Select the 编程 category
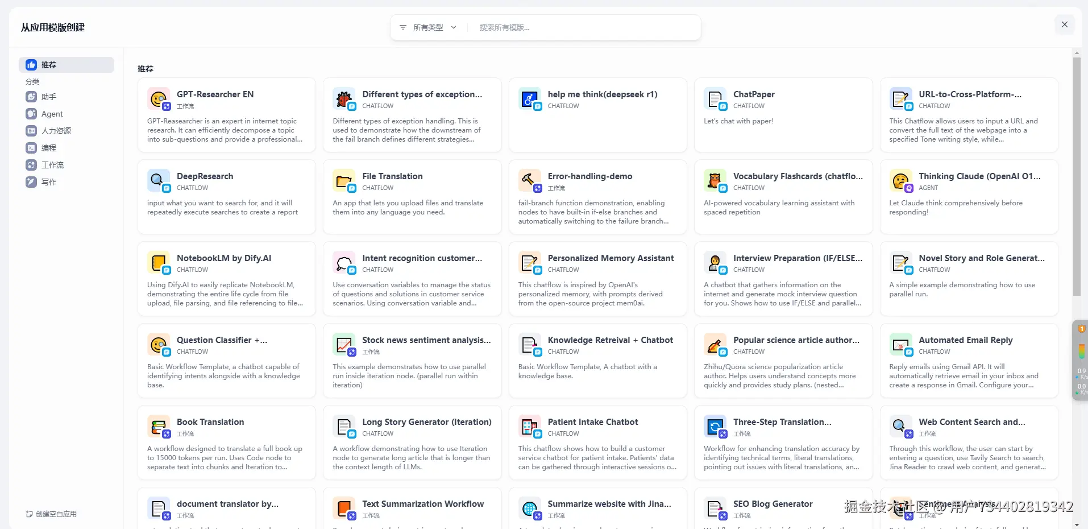Image resolution: width=1088 pixels, height=529 pixels. coord(67,148)
